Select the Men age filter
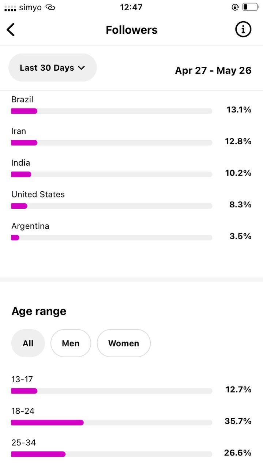 (71, 343)
